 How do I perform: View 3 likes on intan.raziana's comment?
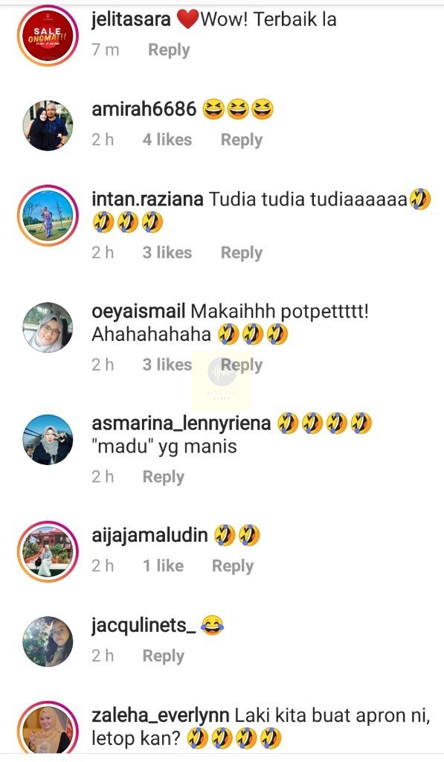point(167,252)
